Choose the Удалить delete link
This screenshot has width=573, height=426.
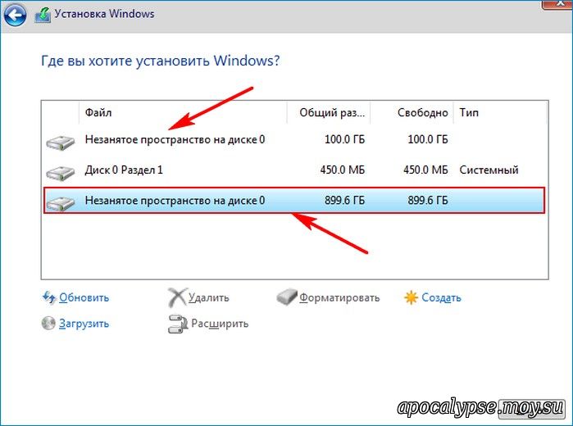pos(209,297)
